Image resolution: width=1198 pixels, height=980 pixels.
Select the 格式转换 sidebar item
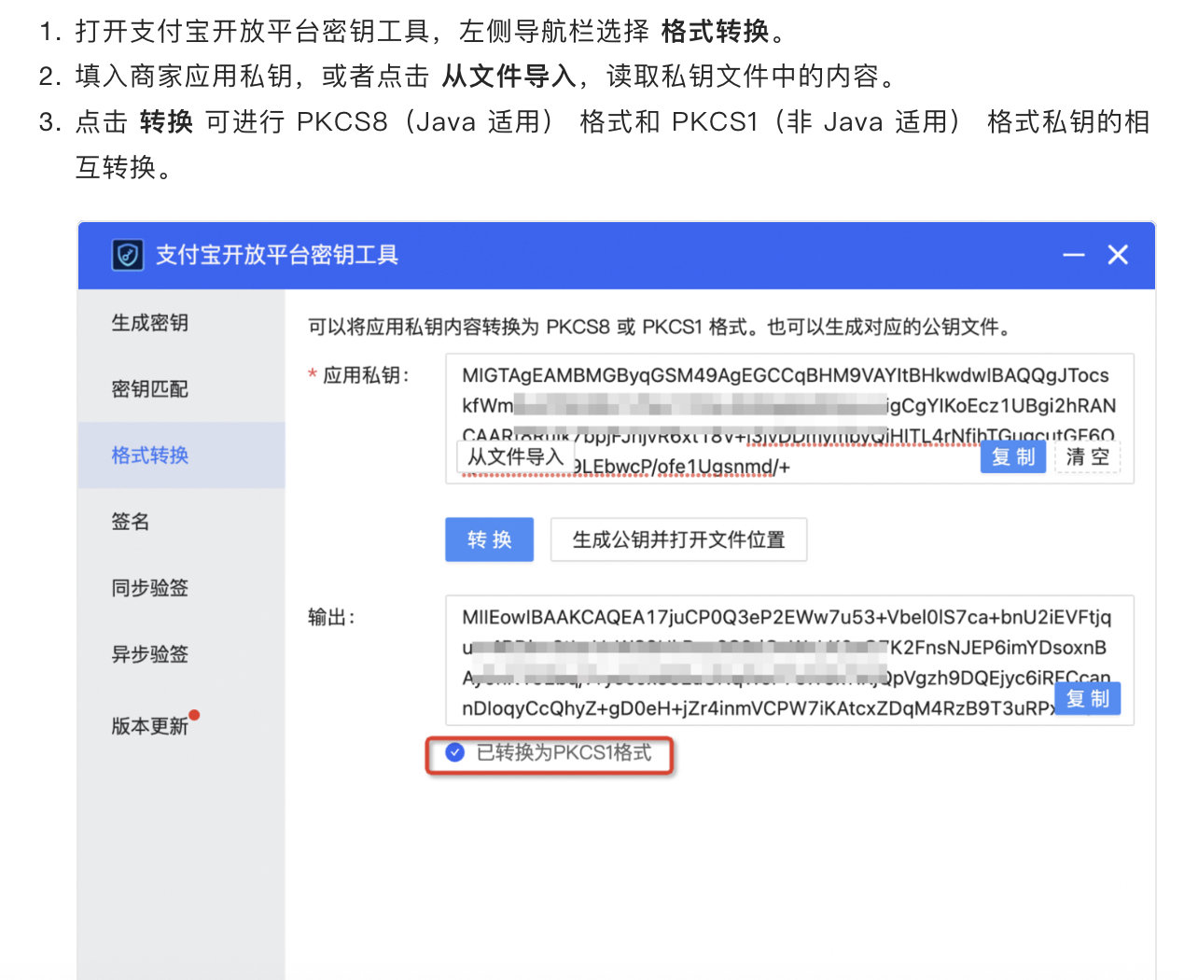(150, 455)
